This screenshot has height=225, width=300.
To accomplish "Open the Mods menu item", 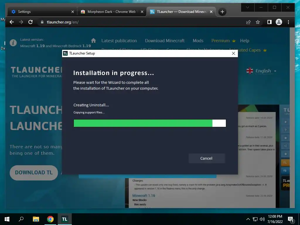I will click(198, 40).
